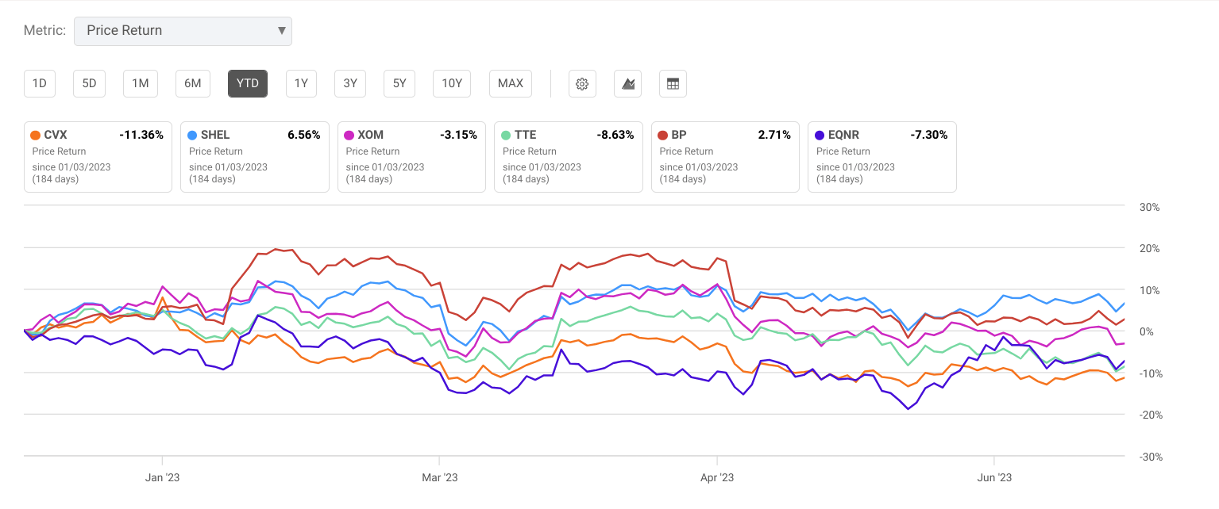
Task: Click the orange CVX color dot
Action: (x=34, y=135)
